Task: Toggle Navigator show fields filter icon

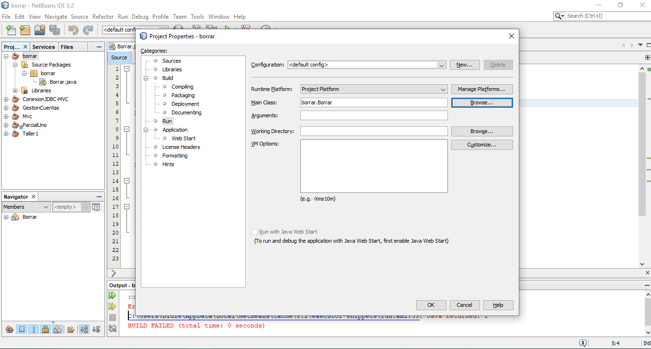Action: (22, 329)
